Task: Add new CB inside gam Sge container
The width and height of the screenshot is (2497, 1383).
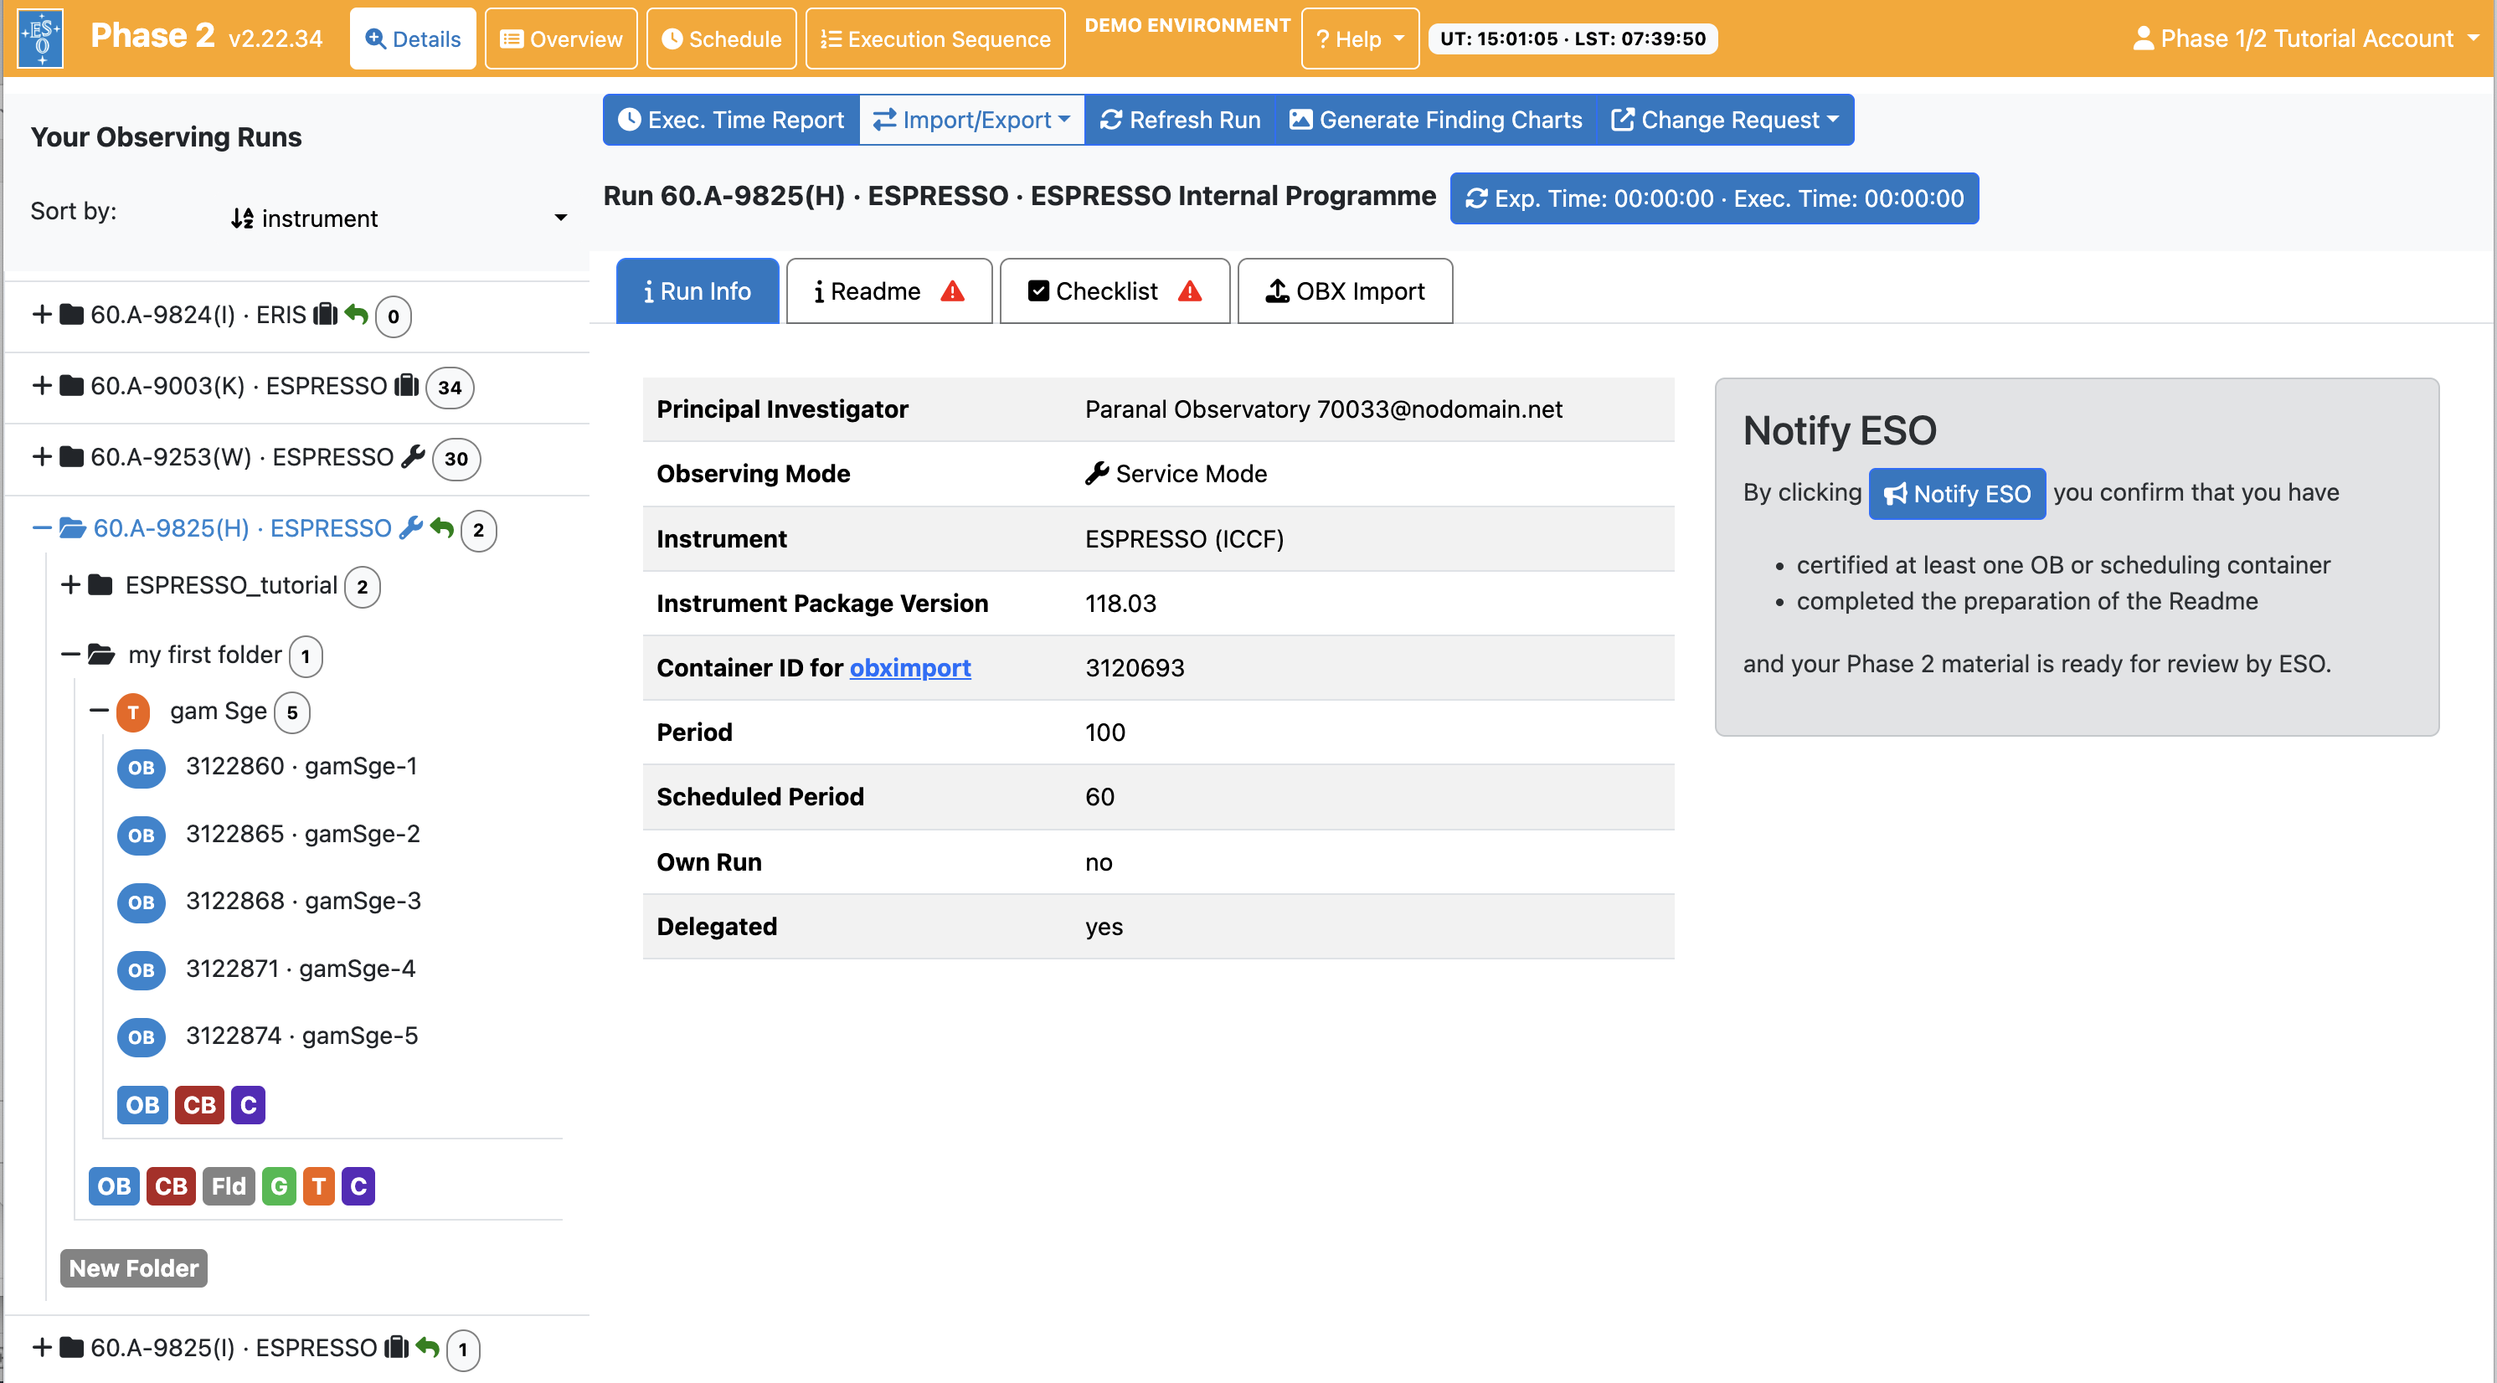Action: pos(199,1105)
